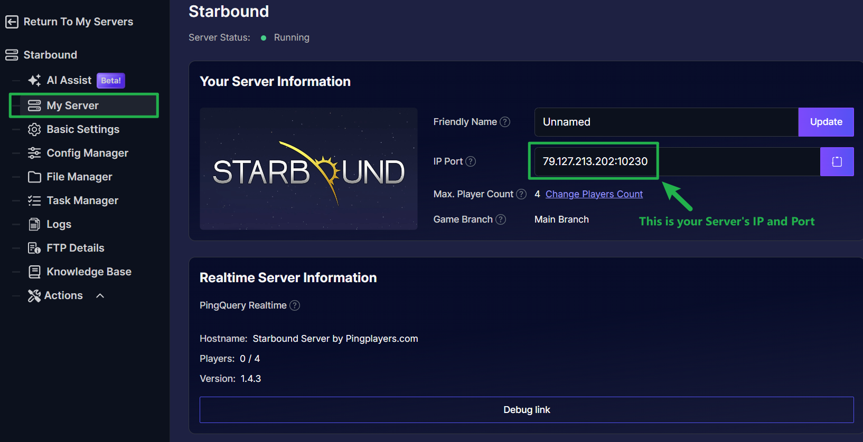Click the Change Players Count link
The height and width of the screenshot is (442, 863).
pyautogui.click(x=594, y=194)
